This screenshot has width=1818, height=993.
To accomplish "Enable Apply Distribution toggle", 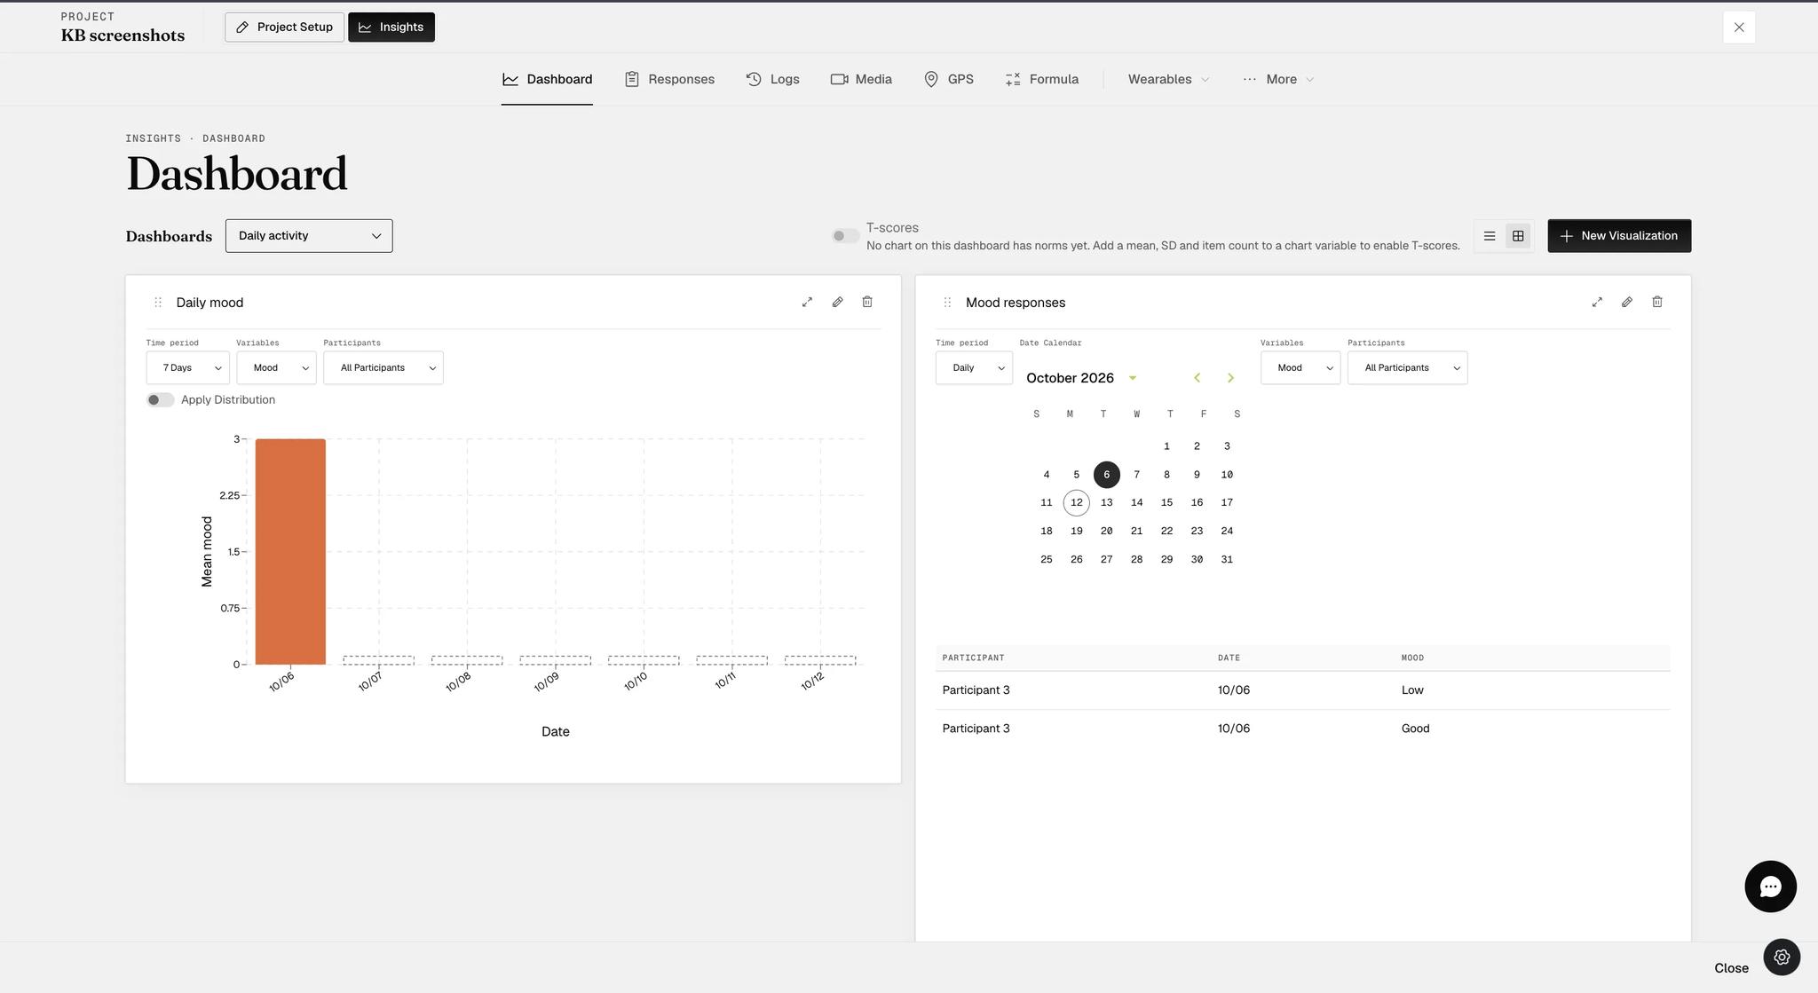I will (x=161, y=400).
